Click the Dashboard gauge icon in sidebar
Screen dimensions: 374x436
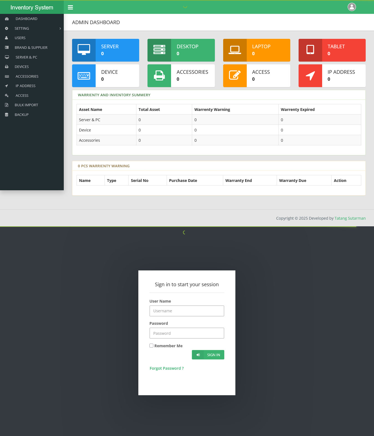tap(7, 19)
